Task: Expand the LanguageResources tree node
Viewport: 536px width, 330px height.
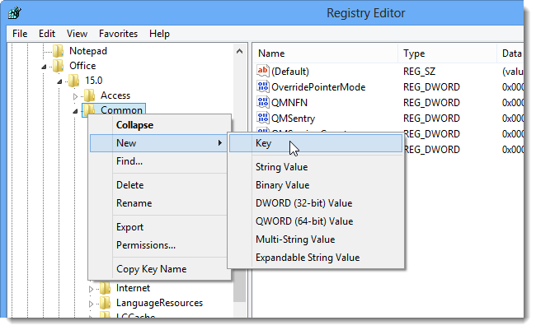Action: (x=91, y=304)
